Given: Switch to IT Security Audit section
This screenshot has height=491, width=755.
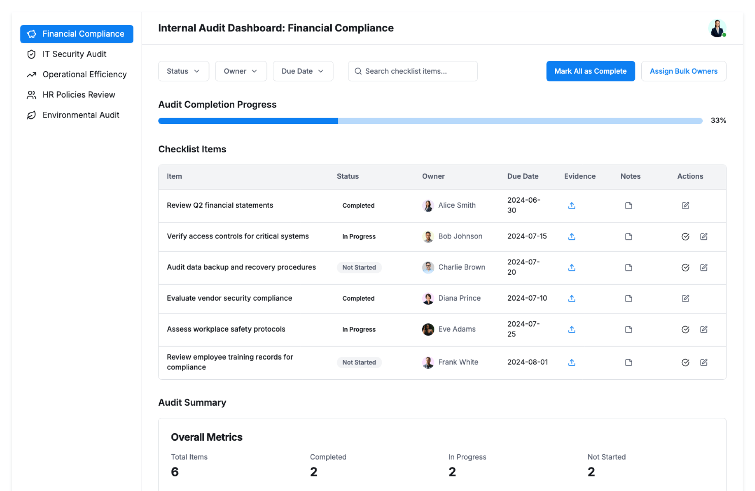Looking at the screenshot, I should (x=74, y=54).
